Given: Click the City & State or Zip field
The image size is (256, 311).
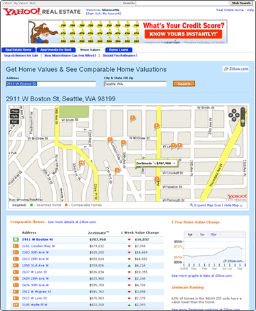Looking at the screenshot, I should tap(135, 84).
